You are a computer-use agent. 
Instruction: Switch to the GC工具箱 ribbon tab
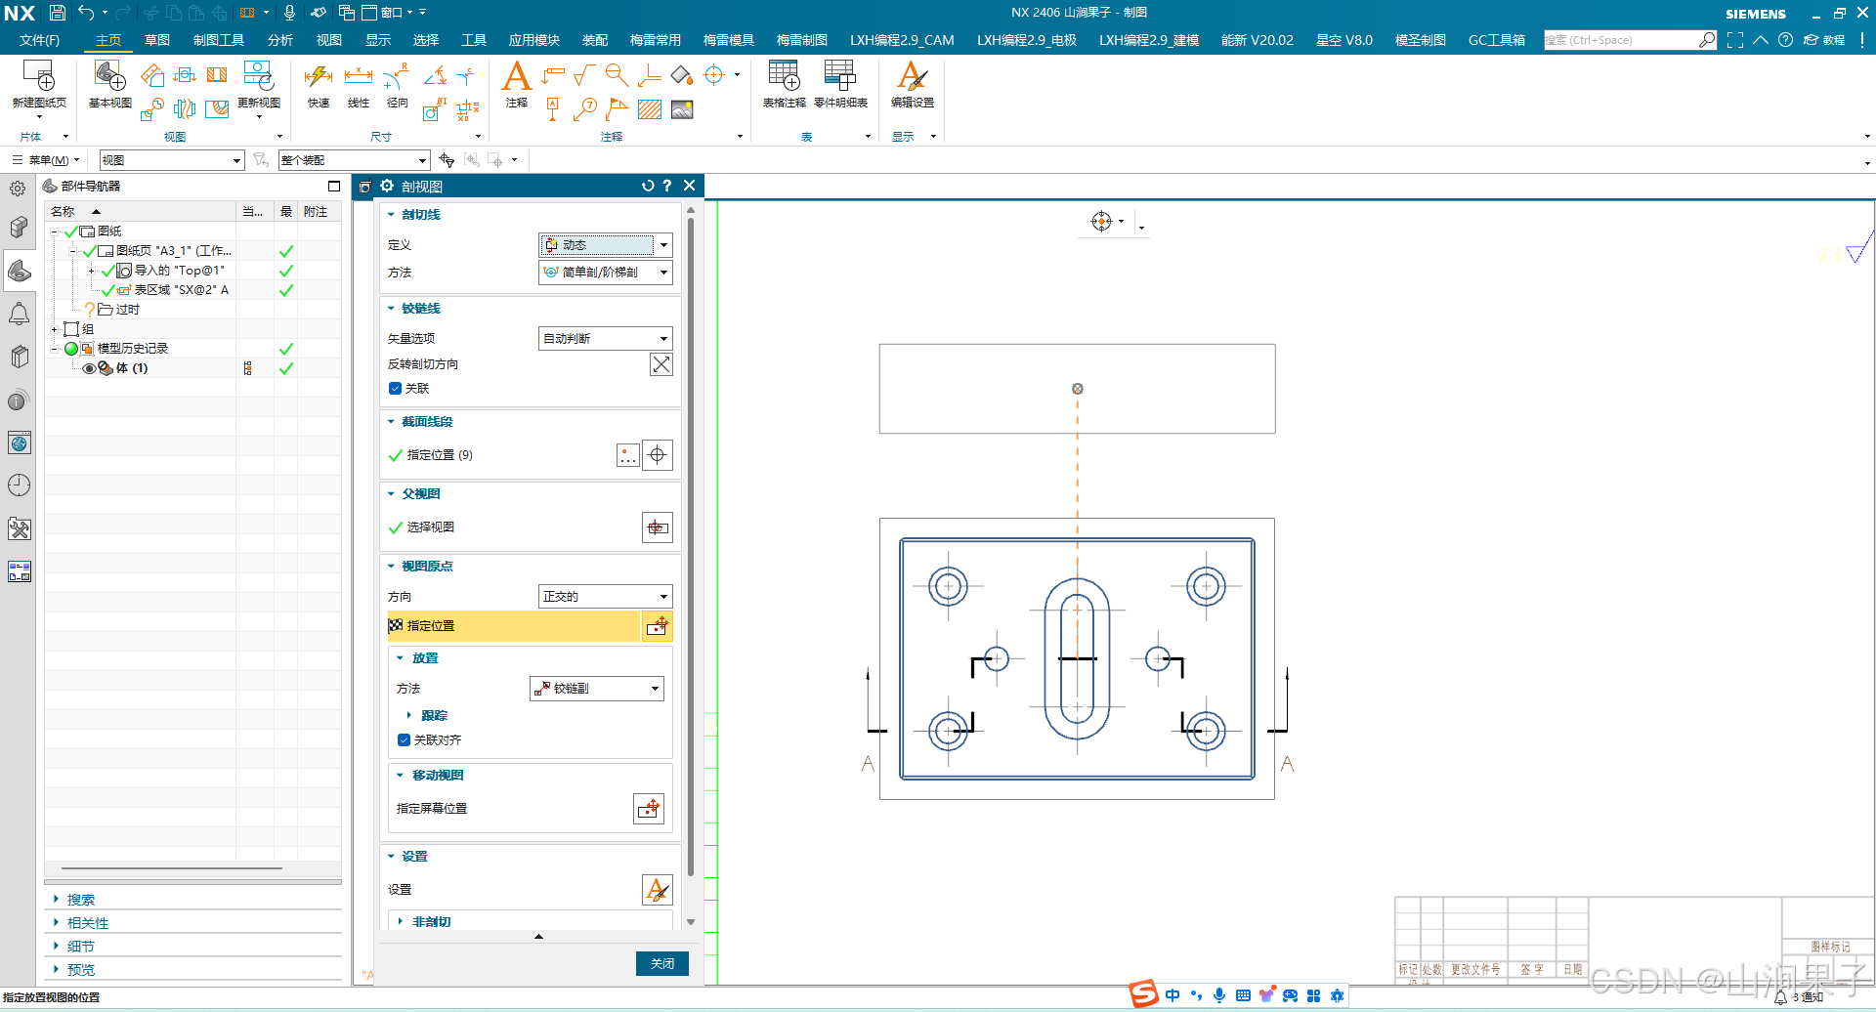(x=1497, y=40)
